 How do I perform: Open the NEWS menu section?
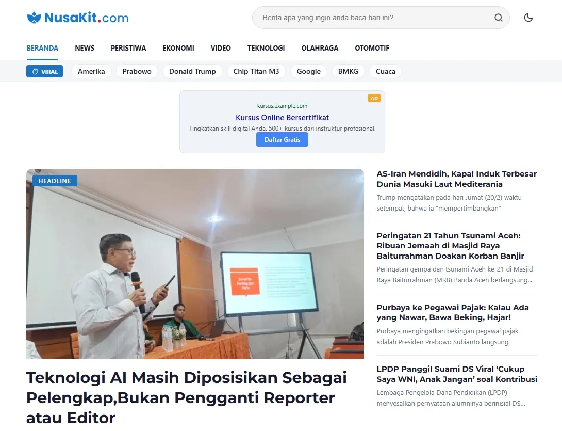(x=85, y=48)
